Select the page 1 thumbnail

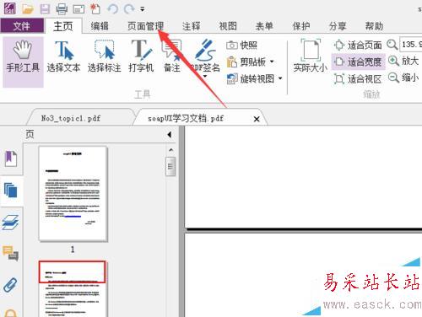point(73,193)
